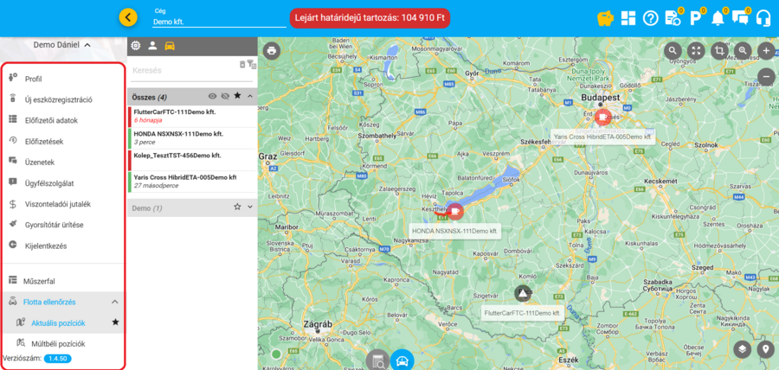779x370 pixels.
Task: Click the yellow piggy bank icon
Action: point(606,17)
